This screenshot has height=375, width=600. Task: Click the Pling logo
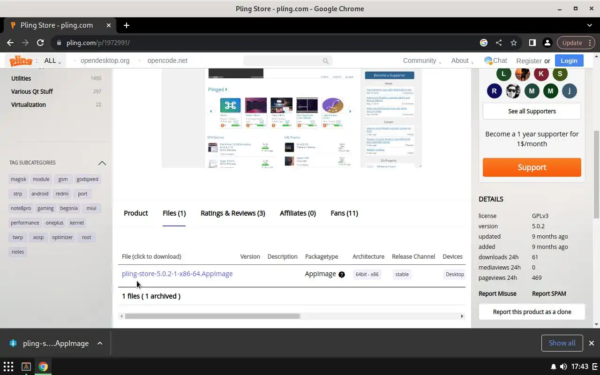tap(21, 61)
